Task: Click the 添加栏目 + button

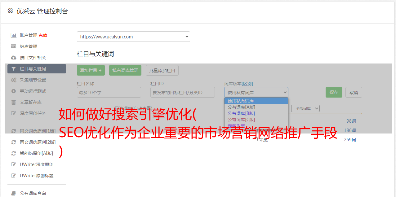Action: tap(91, 70)
